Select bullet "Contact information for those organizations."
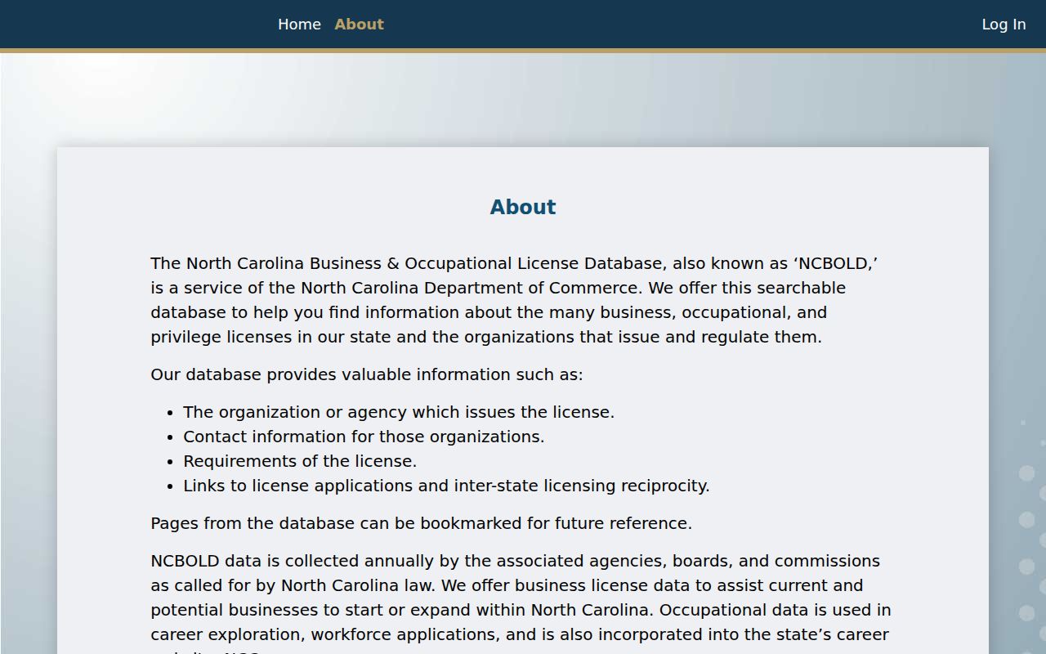Screen dimensions: 1046x654 click(x=364, y=437)
